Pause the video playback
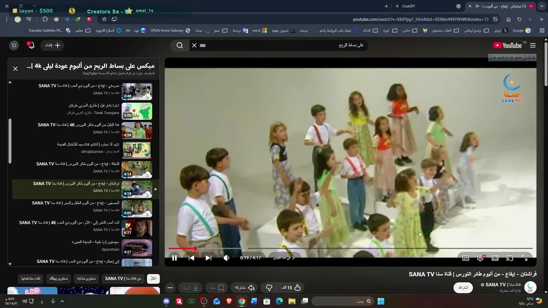The height and width of the screenshot is (308, 548). point(174,258)
